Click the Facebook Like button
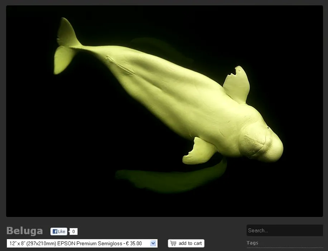This screenshot has height=251, width=328. coord(59,232)
